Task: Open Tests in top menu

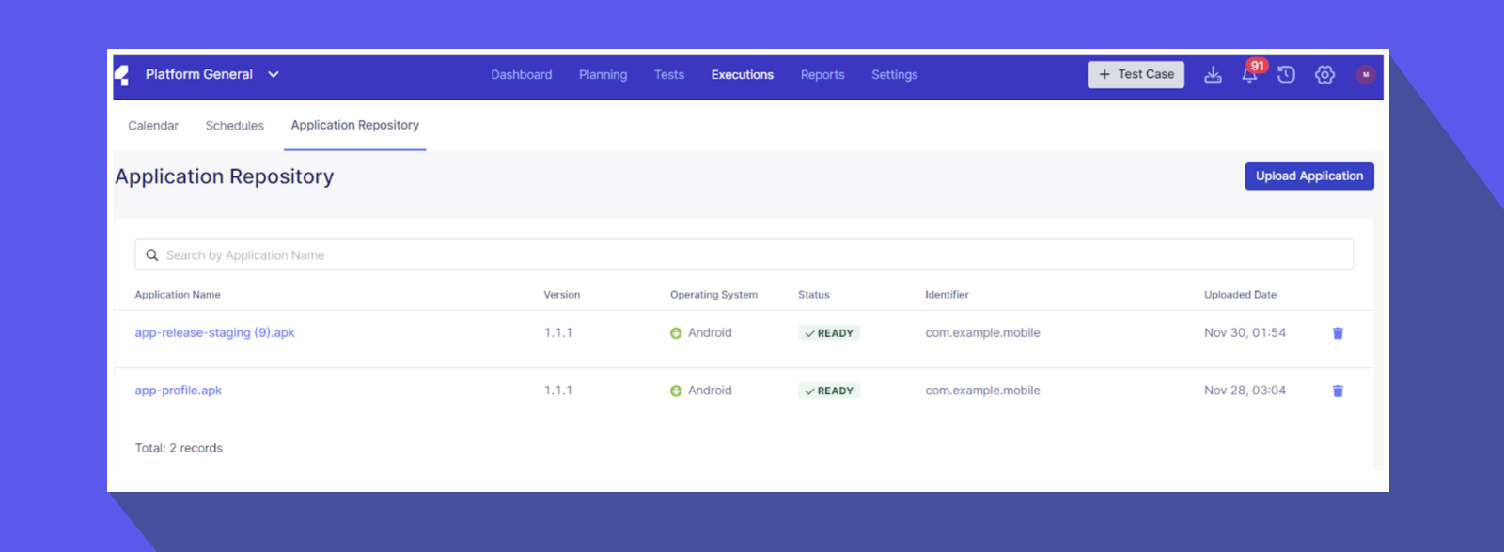Action: click(x=669, y=74)
